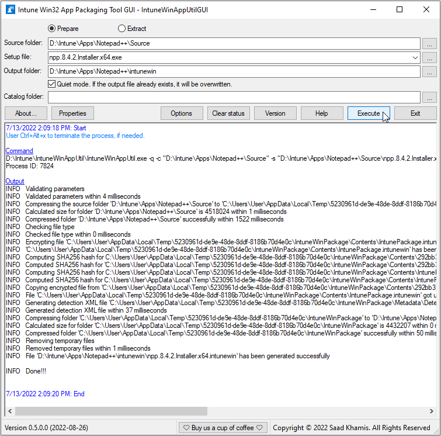Click the Output link in the log

[x=15, y=181]
